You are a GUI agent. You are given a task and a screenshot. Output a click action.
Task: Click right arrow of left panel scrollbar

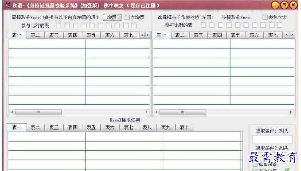pos(147,112)
